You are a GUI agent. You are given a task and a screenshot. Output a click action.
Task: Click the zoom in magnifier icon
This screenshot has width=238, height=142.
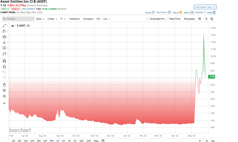[x=4, y=91]
